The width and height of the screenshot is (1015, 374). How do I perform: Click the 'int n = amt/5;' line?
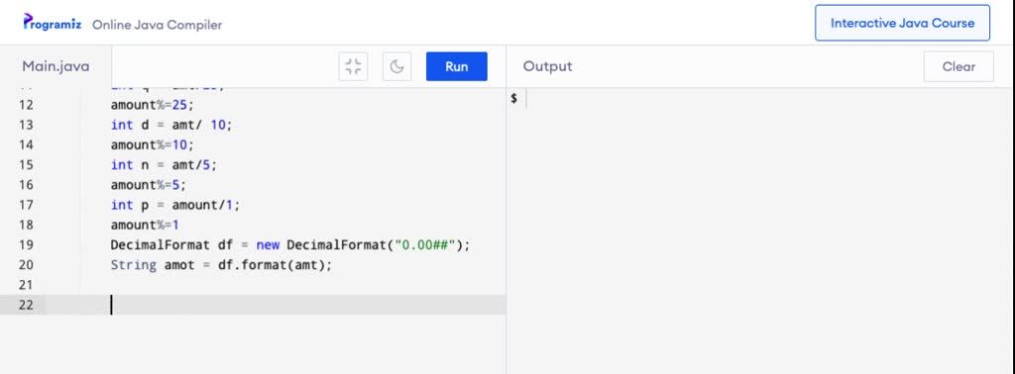click(x=164, y=164)
